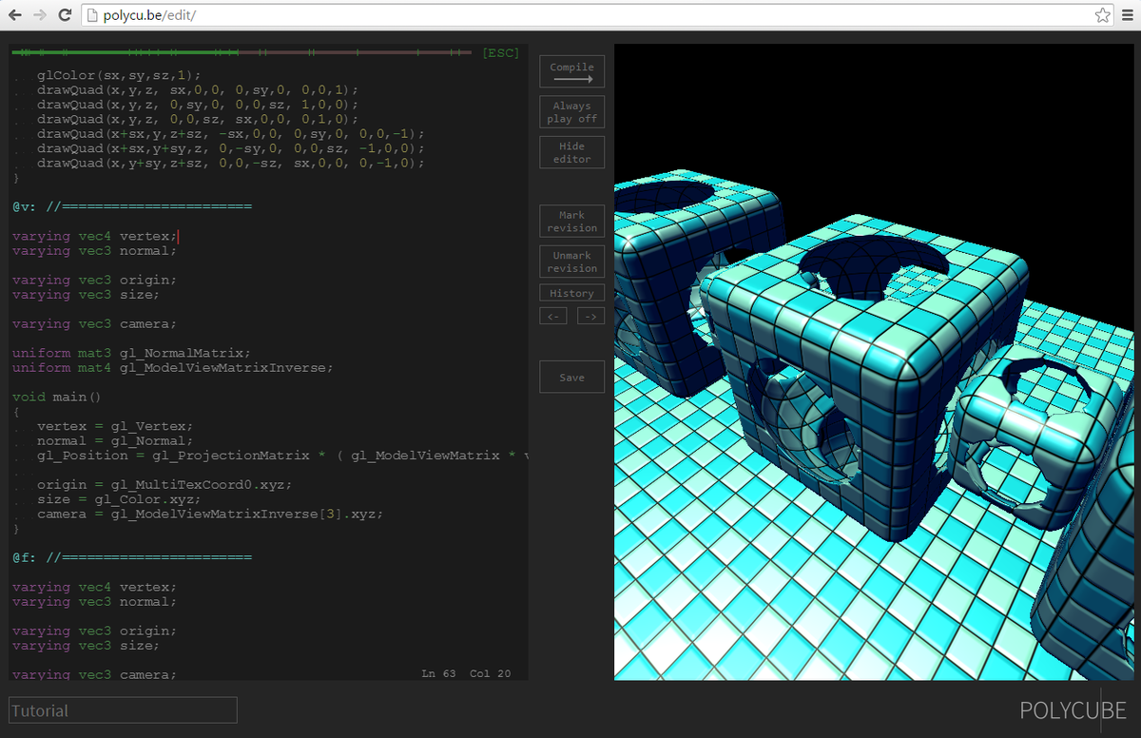Click the "@f: //====" section header
1141x738 pixels.
click(131, 557)
